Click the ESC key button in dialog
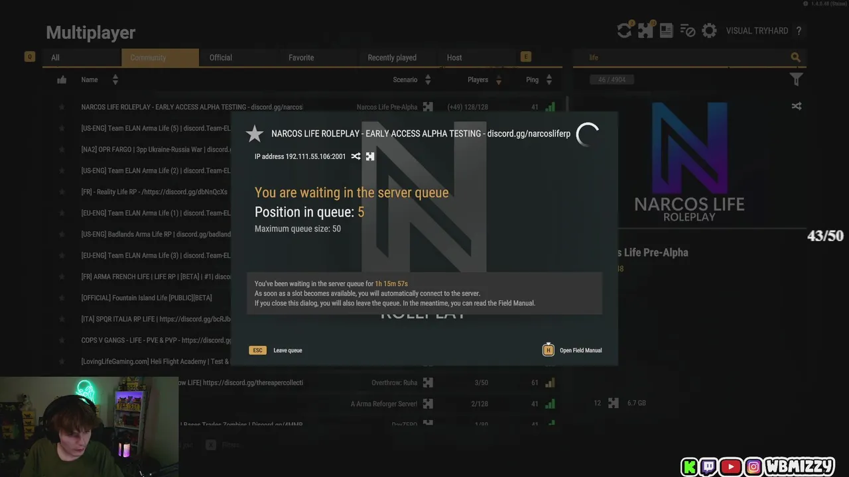The image size is (849, 477). 257,350
